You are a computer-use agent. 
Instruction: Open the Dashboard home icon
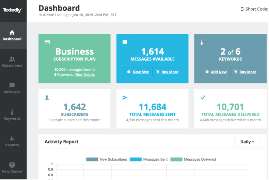pyautogui.click(x=12, y=32)
